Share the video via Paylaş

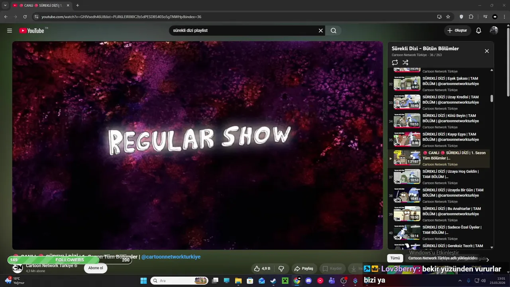click(x=304, y=269)
